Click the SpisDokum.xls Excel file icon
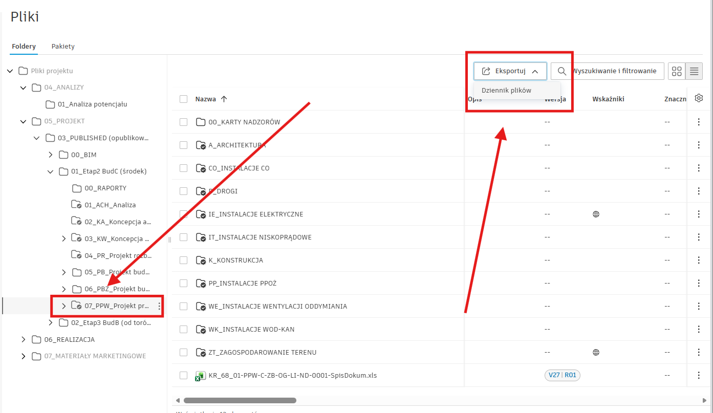 click(x=200, y=376)
